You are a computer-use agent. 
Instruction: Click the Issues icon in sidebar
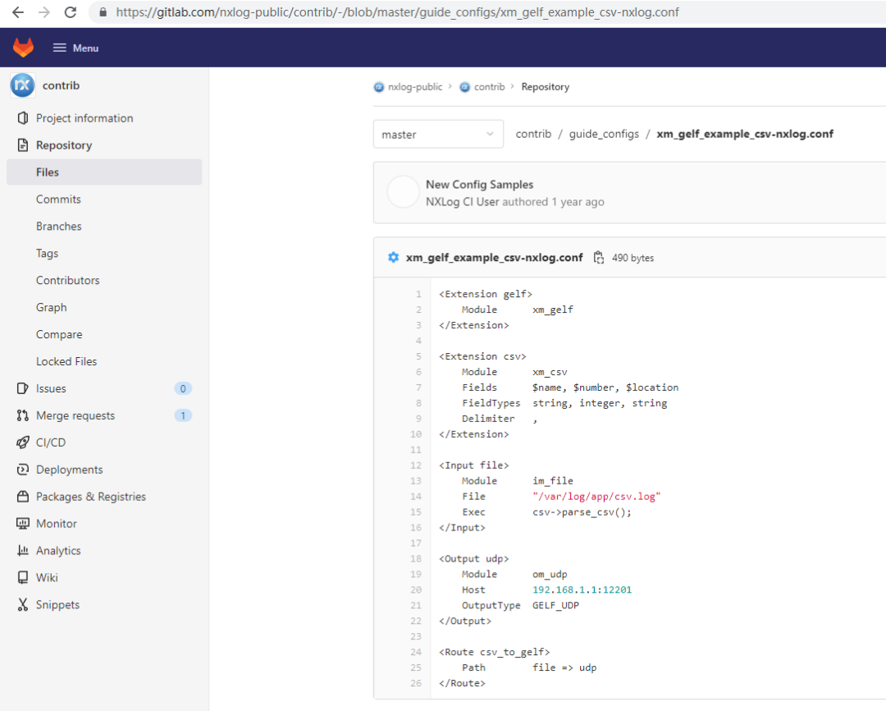[x=23, y=388]
